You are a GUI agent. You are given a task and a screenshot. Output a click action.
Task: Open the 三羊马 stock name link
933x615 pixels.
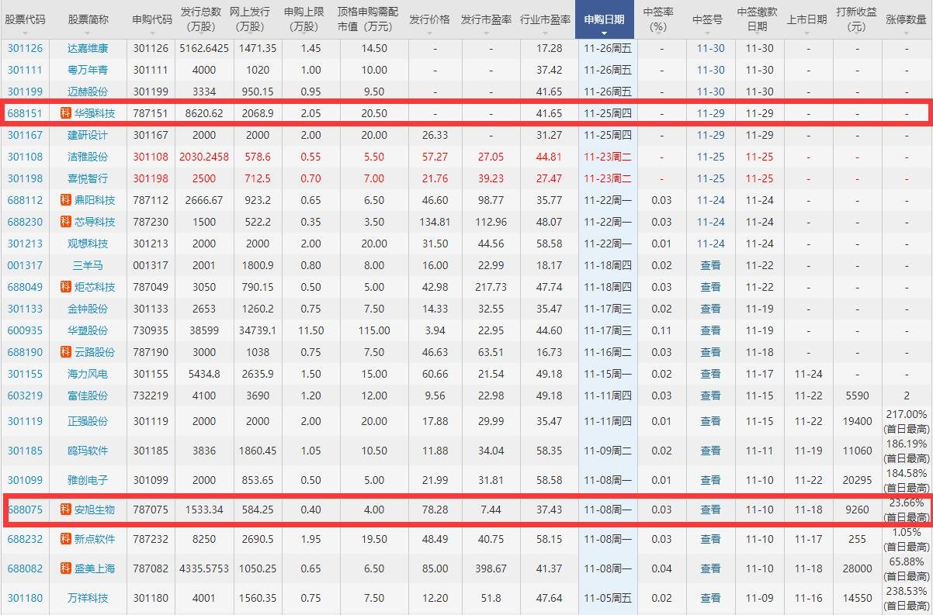(88, 265)
